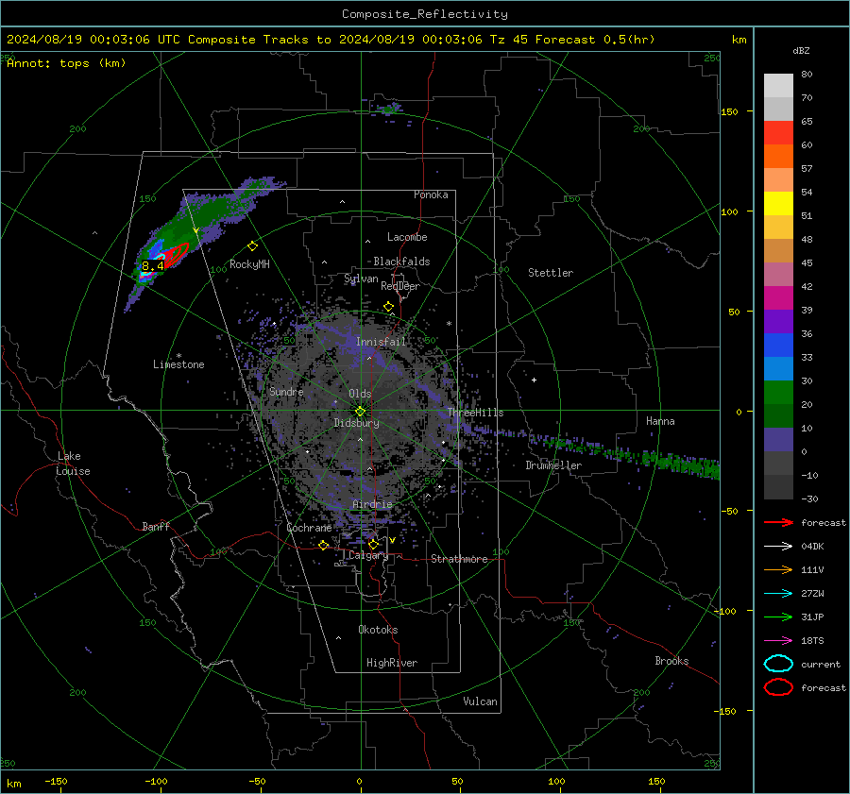Click the red forecast arrow in legend

pos(778,522)
